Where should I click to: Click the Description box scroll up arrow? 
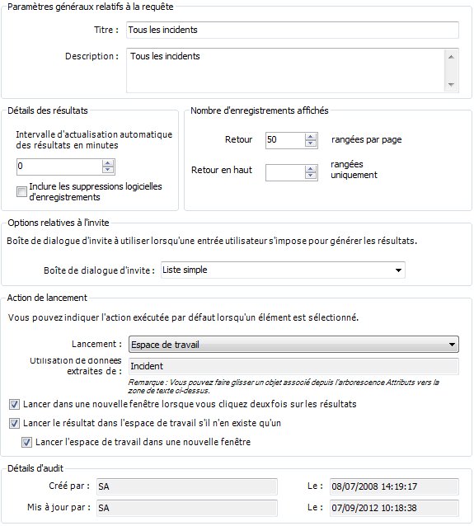click(451, 57)
